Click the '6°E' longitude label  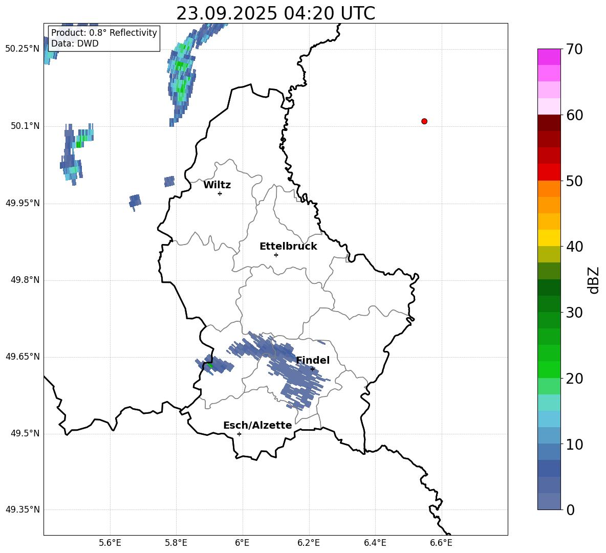point(242,543)
